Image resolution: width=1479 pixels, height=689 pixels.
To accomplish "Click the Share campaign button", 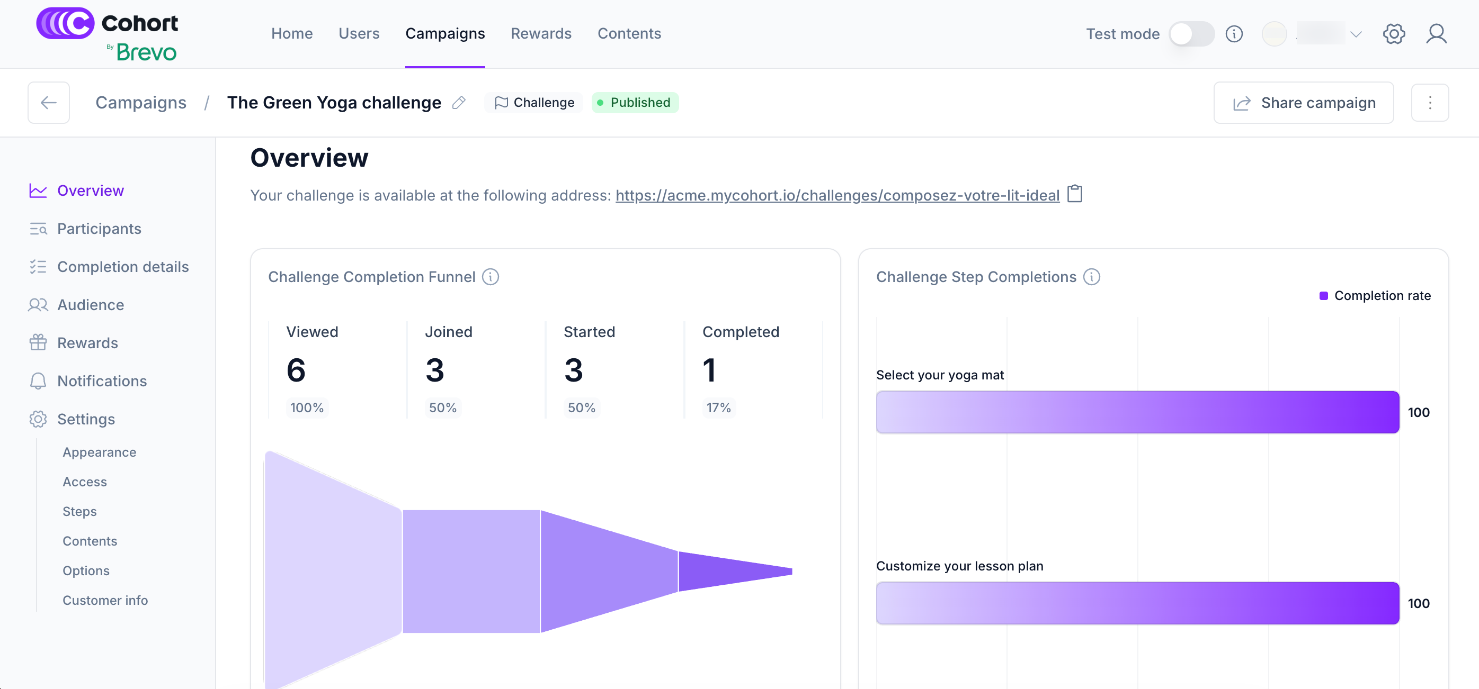I will (1304, 102).
